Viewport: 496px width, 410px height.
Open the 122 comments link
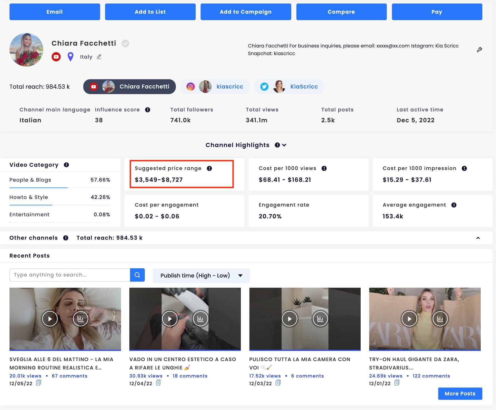click(431, 376)
